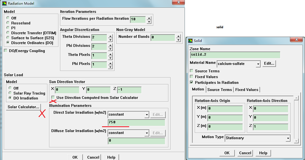
Task: Open the Solar Calculator
Action: tap(23, 107)
